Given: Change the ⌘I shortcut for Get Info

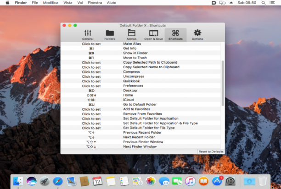Looking at the screenshot, I should click(91, 49).
